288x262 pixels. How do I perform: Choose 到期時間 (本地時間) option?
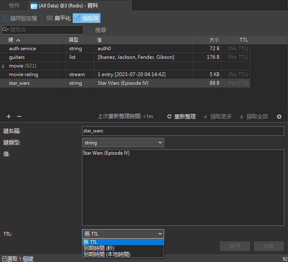(123, 255)
